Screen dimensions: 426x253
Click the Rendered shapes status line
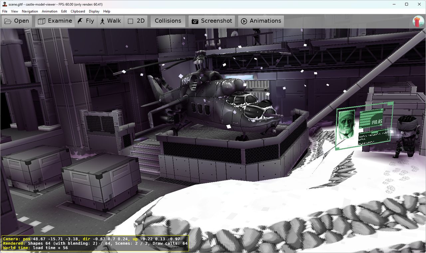95,243
